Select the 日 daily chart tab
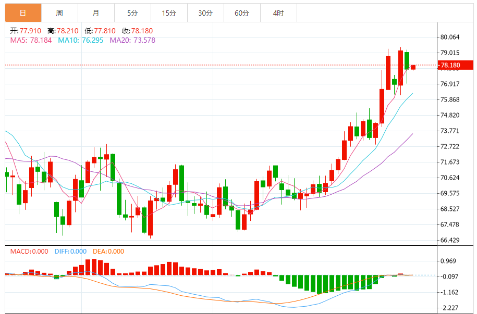This screenshot has height=314, width=477. (23, 13)
